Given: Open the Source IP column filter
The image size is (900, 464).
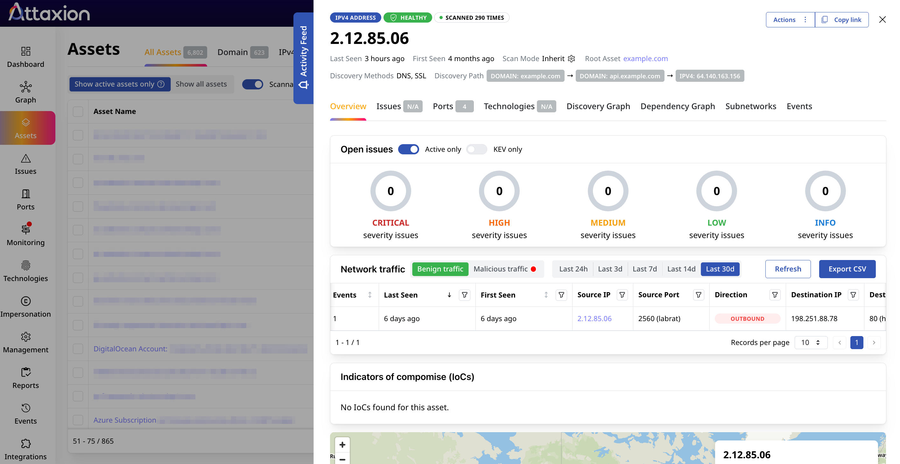Looking at the screenshot, I should point(622,295).
